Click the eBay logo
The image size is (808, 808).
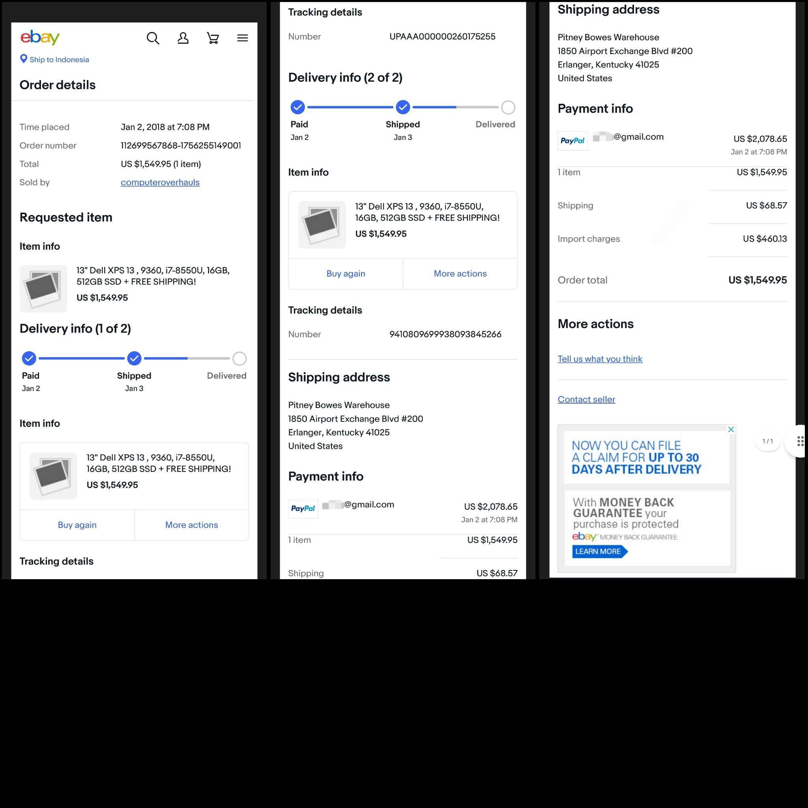pos(40,37)
